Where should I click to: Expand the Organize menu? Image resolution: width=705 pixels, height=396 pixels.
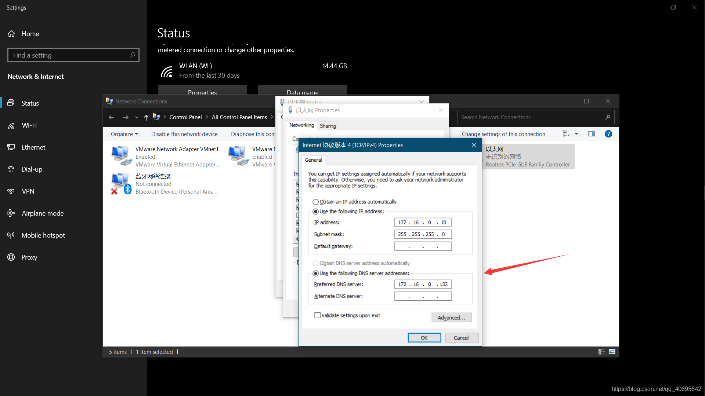point(124,134)
